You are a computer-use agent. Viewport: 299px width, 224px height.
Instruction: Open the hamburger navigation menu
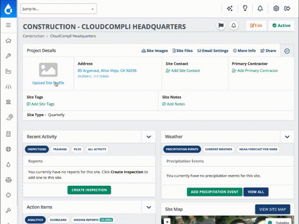8,25
